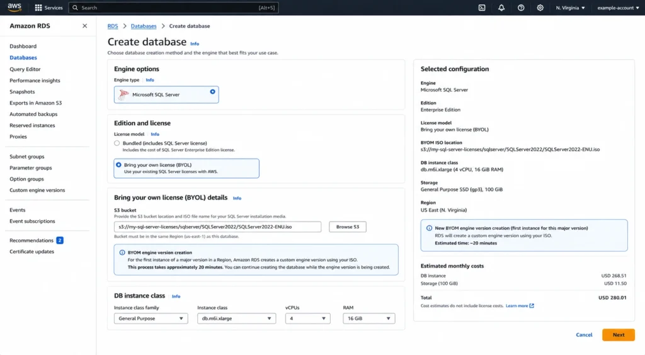Click the RDS breadcrumb link
645x355 pixels.
click(x=113, y=26)
